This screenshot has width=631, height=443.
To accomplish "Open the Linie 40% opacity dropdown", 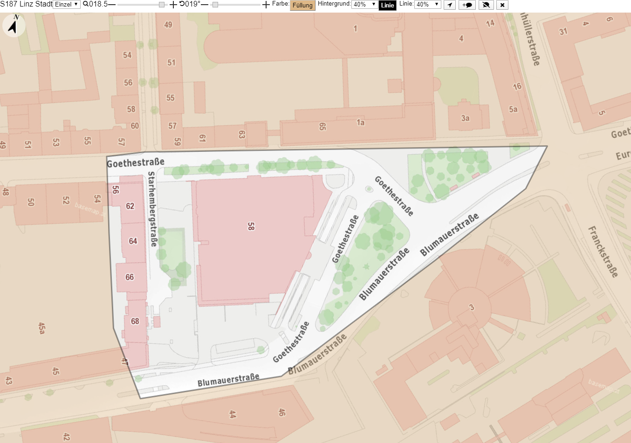I will coord(428,5).
